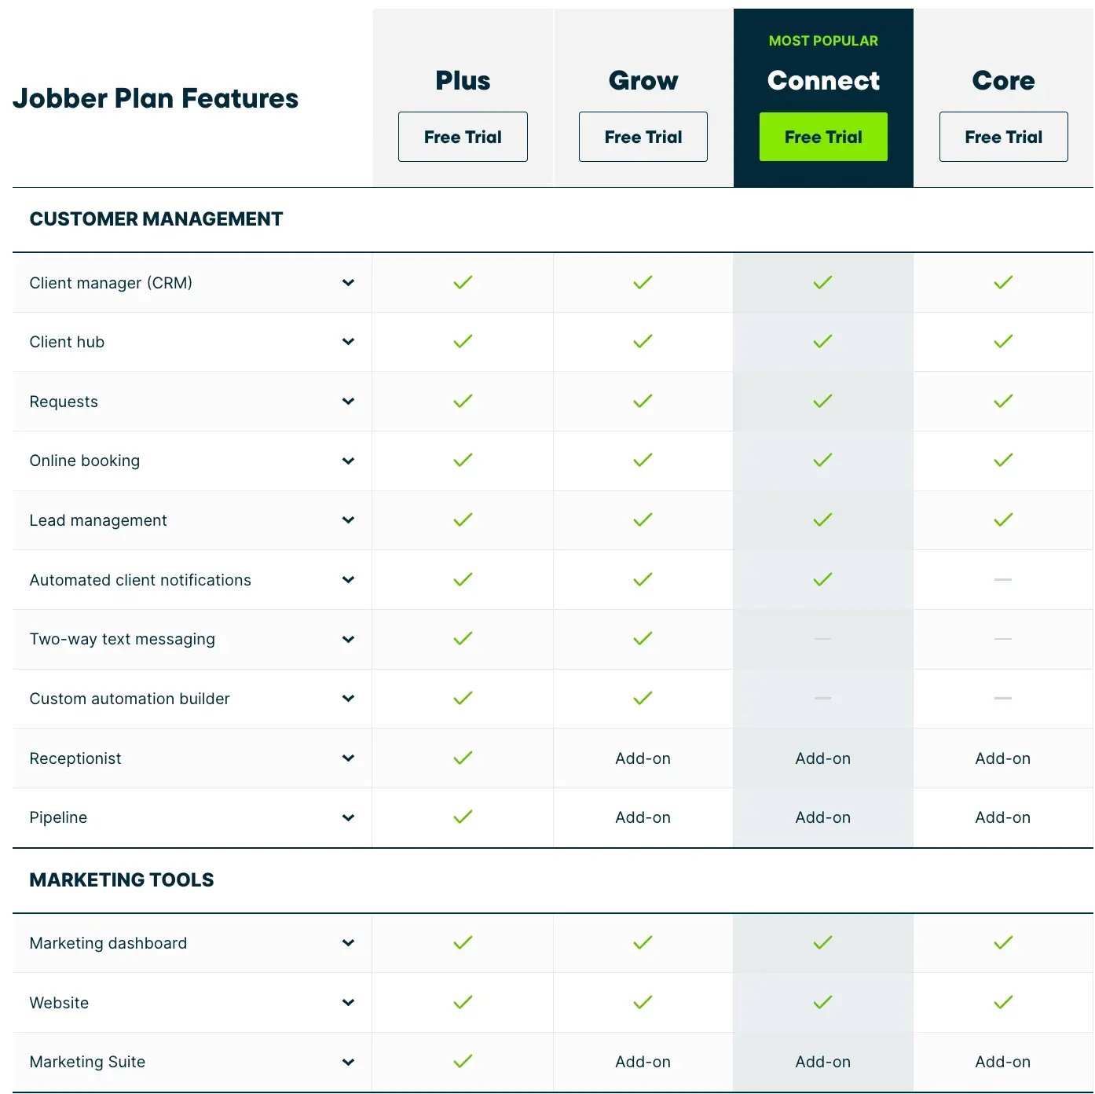Click Connect dash for Two-way text messaging
This screenshot has height=1094, width=1095.
(822, 639)
